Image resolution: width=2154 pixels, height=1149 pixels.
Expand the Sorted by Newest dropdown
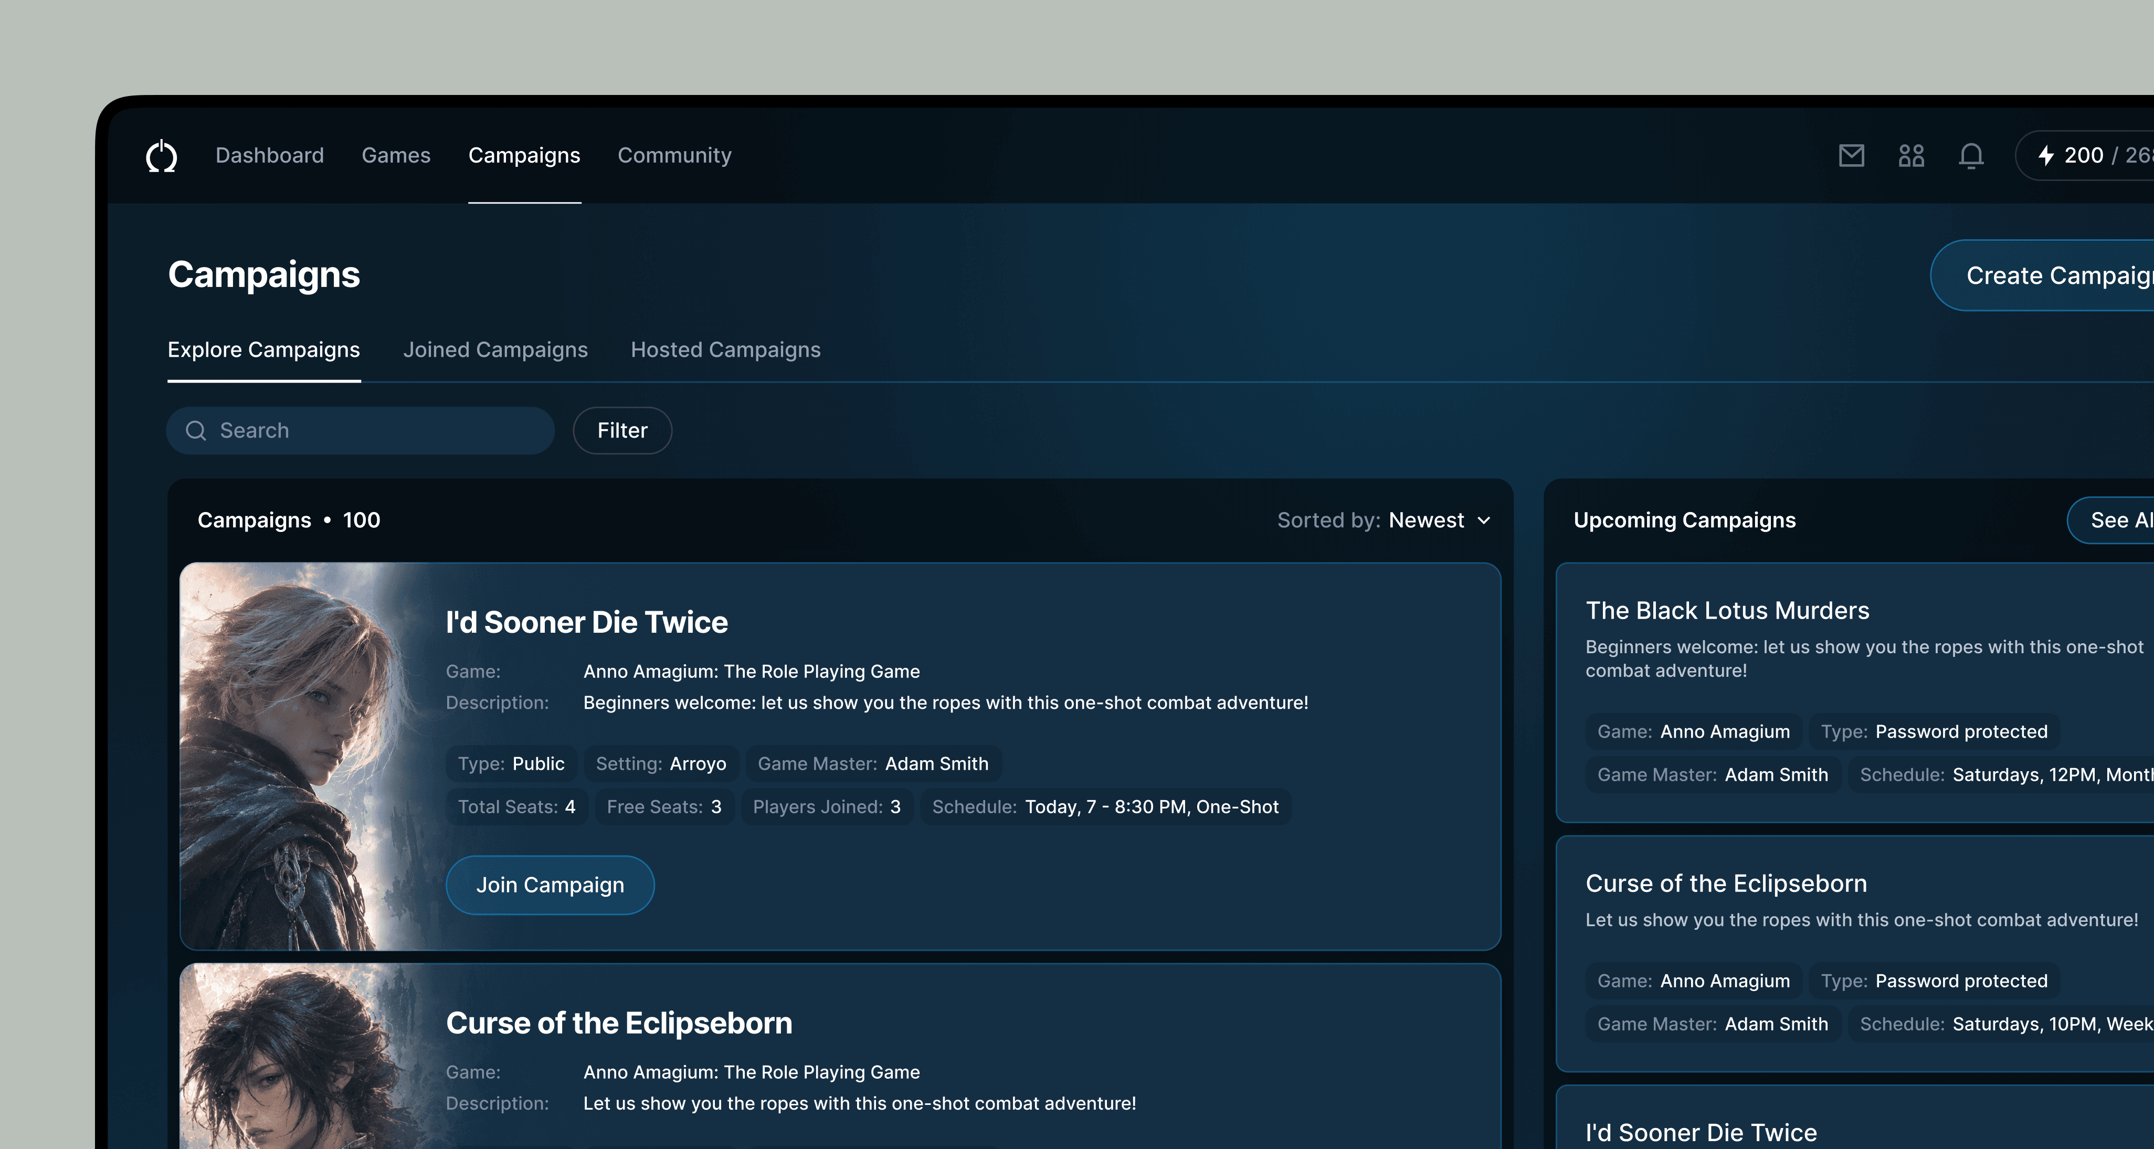click(x=1384, y=520)
